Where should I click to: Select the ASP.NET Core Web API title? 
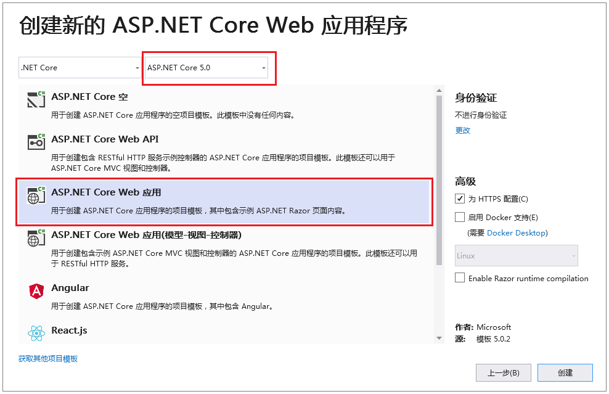coord(105,139)
